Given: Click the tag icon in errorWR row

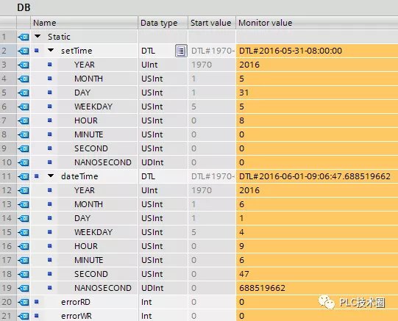Looking at the screenshot, I should pos(24,316).
